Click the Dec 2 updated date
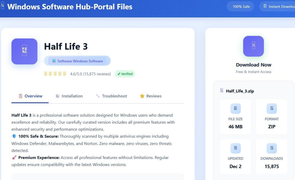 [235, 167]
